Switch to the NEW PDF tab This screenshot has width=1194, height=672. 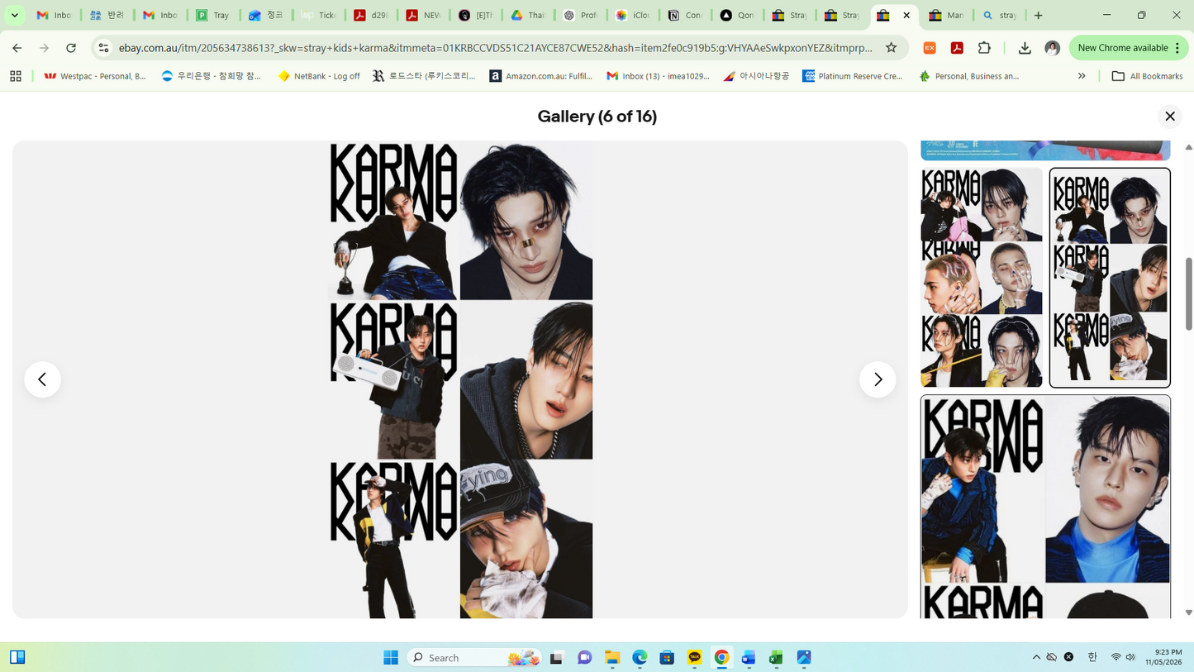click(423, 15)
